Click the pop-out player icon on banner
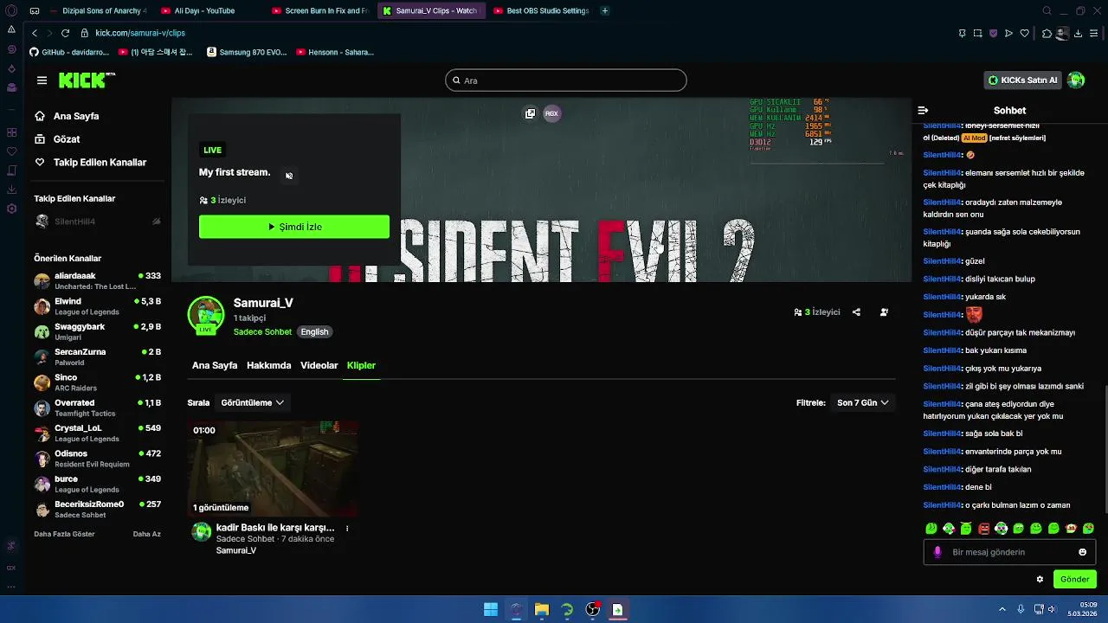 point(530,113)
